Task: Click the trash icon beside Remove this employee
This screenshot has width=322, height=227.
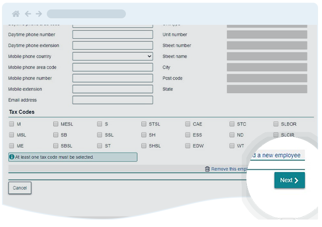Action: tap(207, 169)
